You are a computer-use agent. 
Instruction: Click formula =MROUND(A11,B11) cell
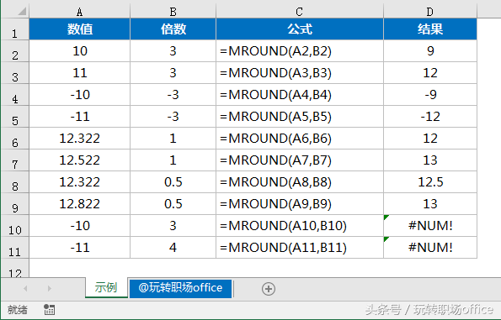pyautogui.click(x=300, y=248)
